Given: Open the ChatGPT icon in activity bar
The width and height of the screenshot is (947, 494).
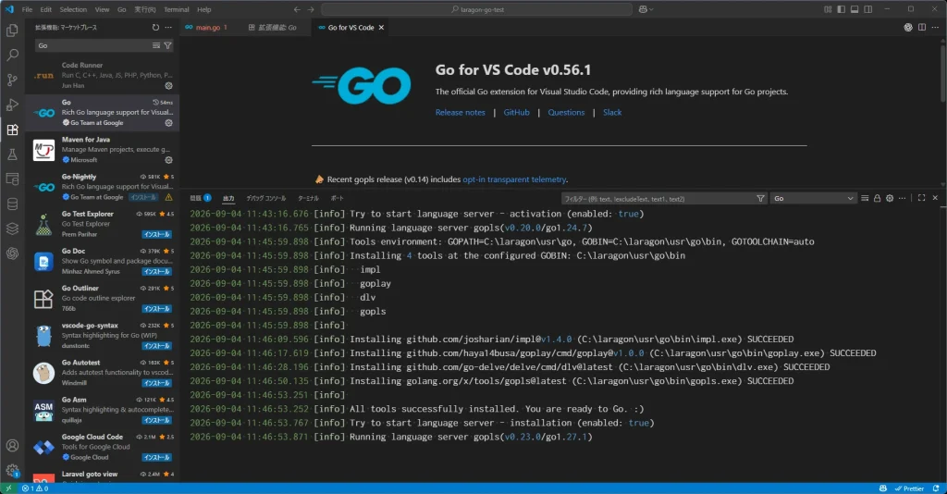Looking at the screenshot, I should click(12, 253).
